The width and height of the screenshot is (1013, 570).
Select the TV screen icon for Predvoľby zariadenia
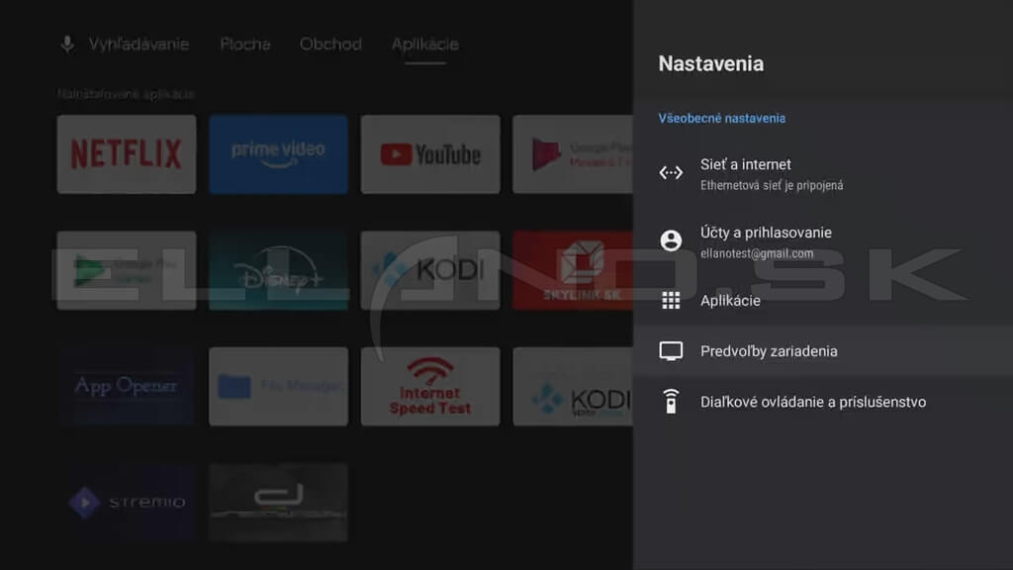(671, 351)
